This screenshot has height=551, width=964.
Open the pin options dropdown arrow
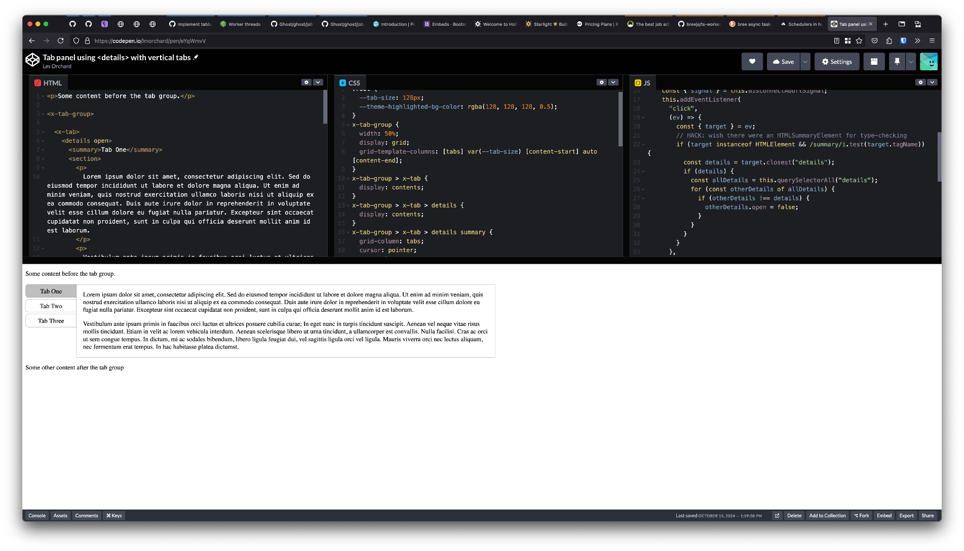click(x=911, y=62)
